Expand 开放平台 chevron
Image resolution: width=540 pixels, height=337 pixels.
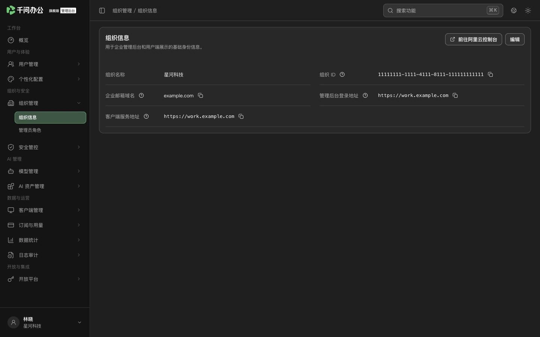tap(79, 279)
